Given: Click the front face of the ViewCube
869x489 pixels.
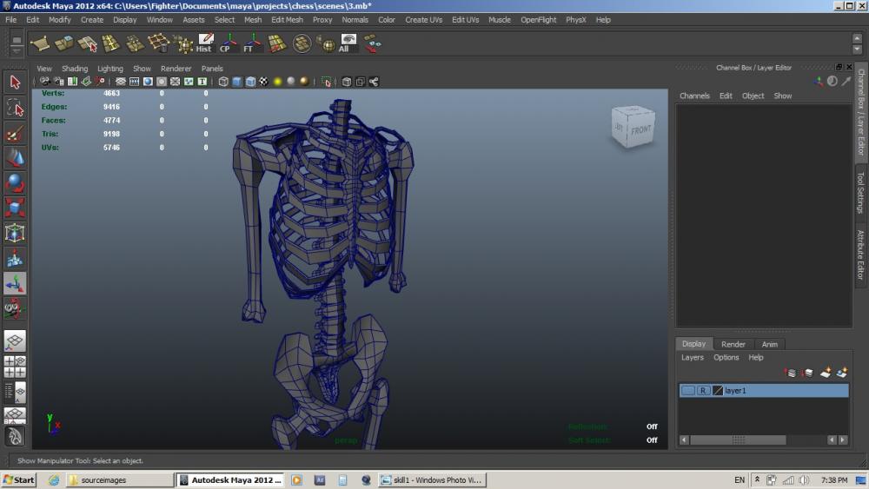Looking at the screenshot, I should point(640,129).
